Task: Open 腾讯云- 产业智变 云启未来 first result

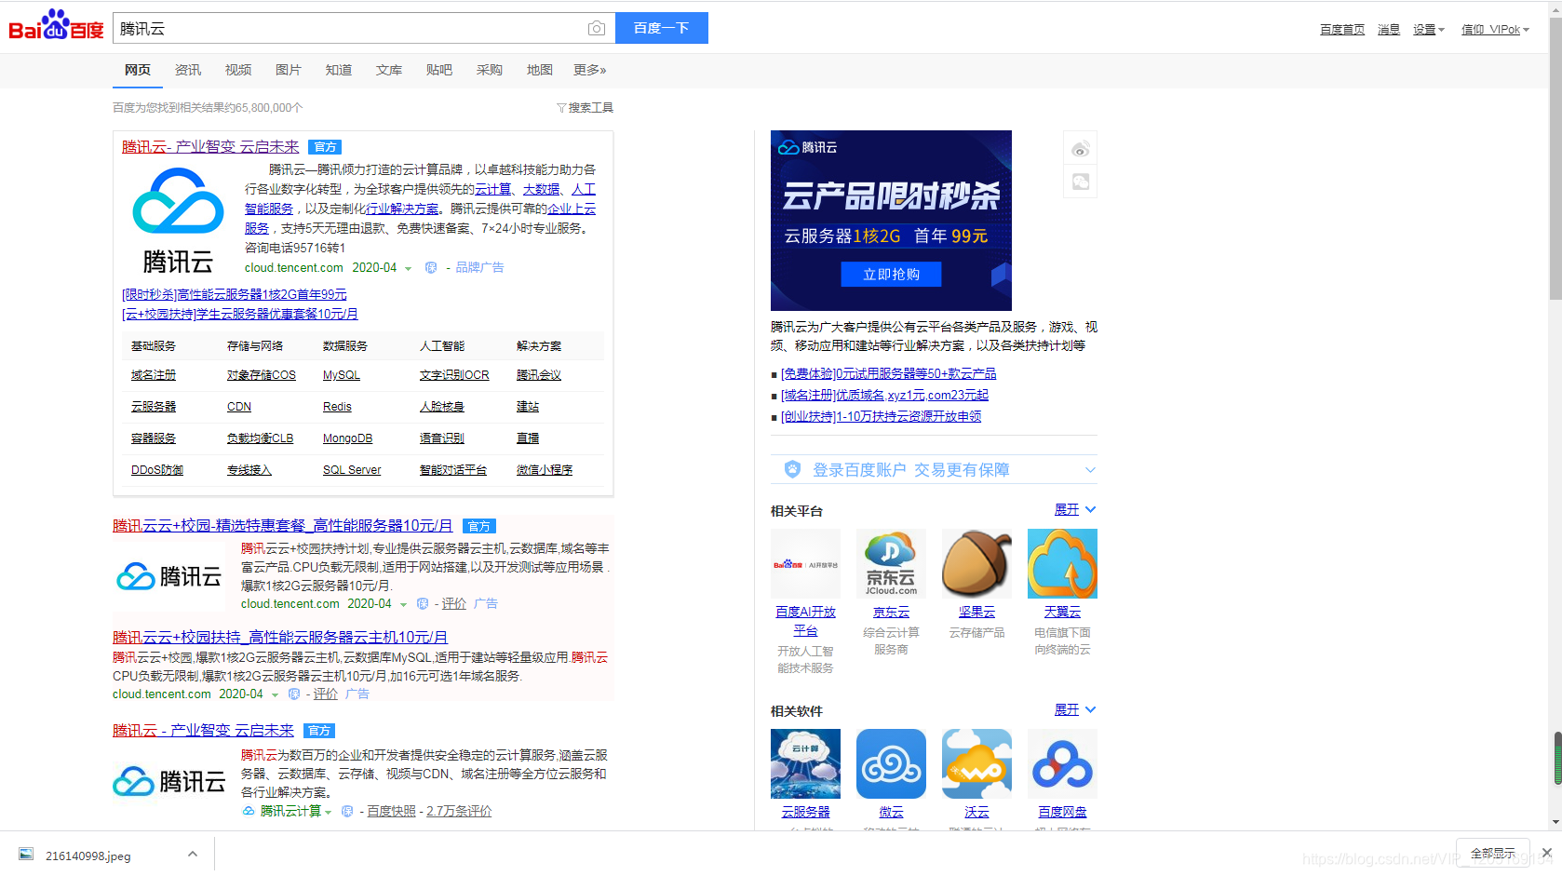Action: click(210, 147)
